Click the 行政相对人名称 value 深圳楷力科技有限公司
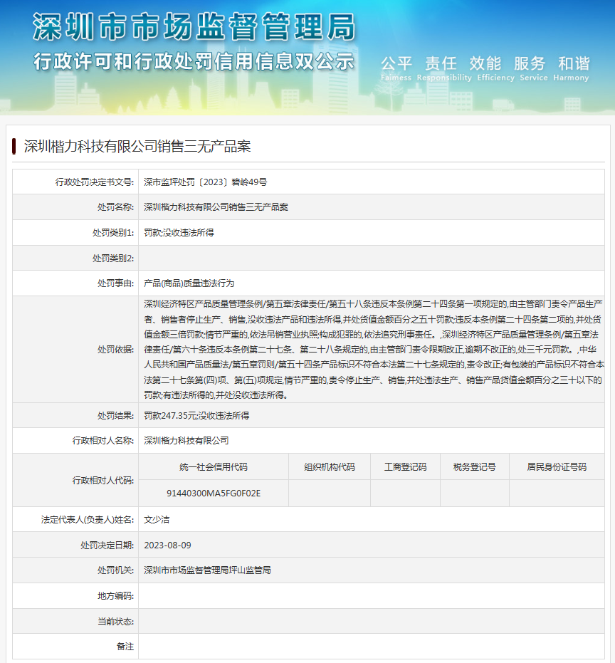Screen dimensions: 615x663 pyautogui.click(x=186, y=441)
